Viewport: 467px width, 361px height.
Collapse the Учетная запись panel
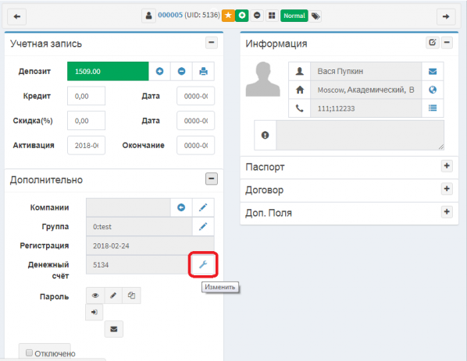pos(212,43)
